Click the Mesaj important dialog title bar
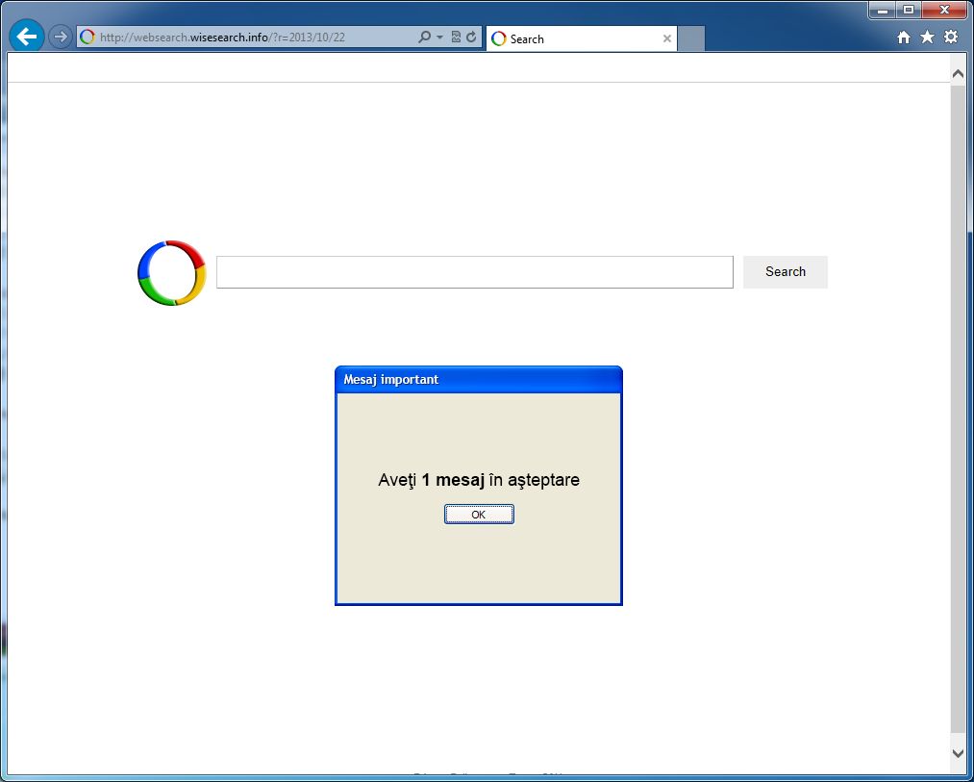 (x=478, y=380)
